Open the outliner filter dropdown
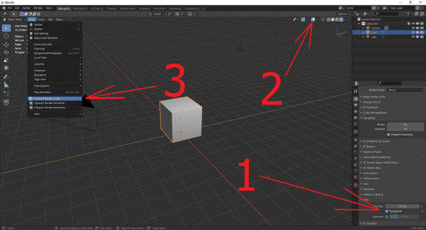The height and width of the screenshot is (230, 426). [409, 14]
